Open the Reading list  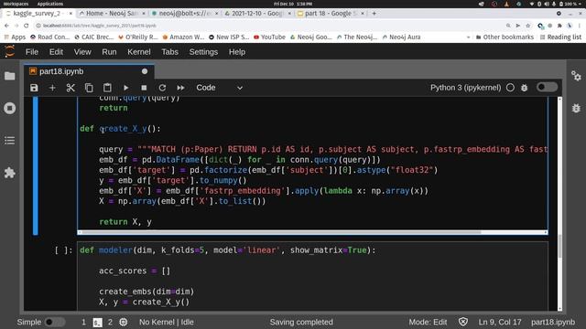point(560,37)
